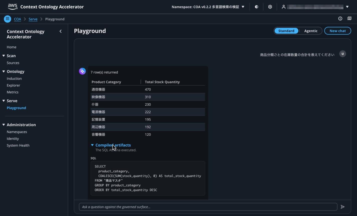Open Sources under Scan

pyautogui.click(x=13, y=63)
